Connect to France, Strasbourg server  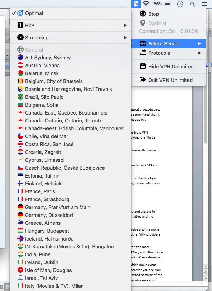tap(71, 199)
